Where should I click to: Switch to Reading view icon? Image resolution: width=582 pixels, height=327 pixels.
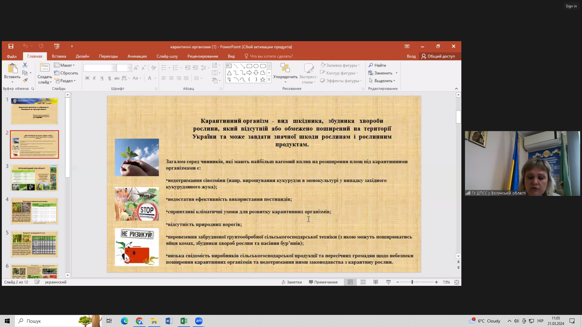click(x=376, y=282)
